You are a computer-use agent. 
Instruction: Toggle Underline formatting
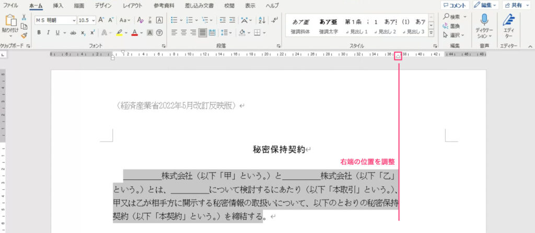tap(57, 33)
